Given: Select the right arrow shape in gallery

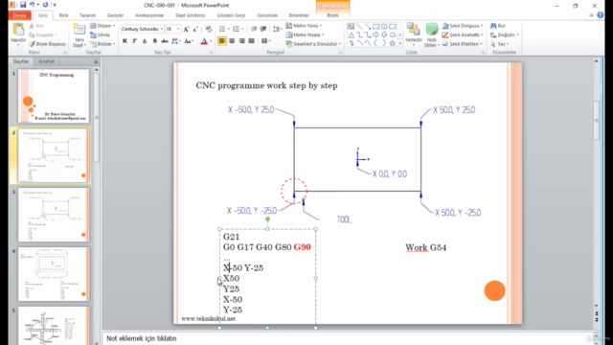Looking at the screenshot, I should (x=375, y=34).
